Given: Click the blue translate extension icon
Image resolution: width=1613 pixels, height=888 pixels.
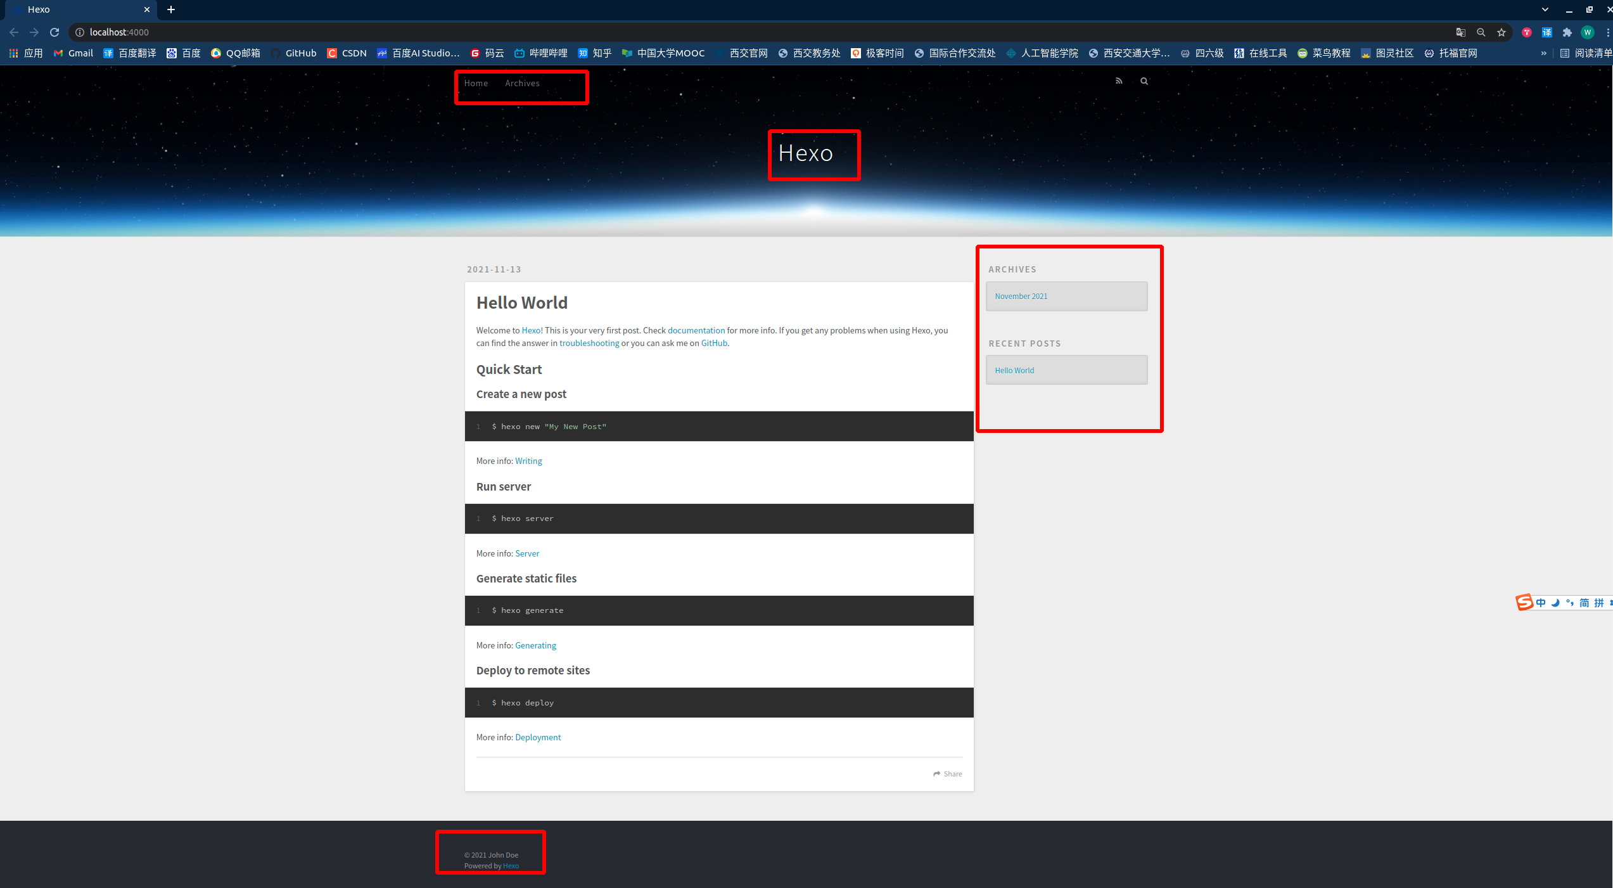Looking at the screenshot, I should (x=1547, y=32).
